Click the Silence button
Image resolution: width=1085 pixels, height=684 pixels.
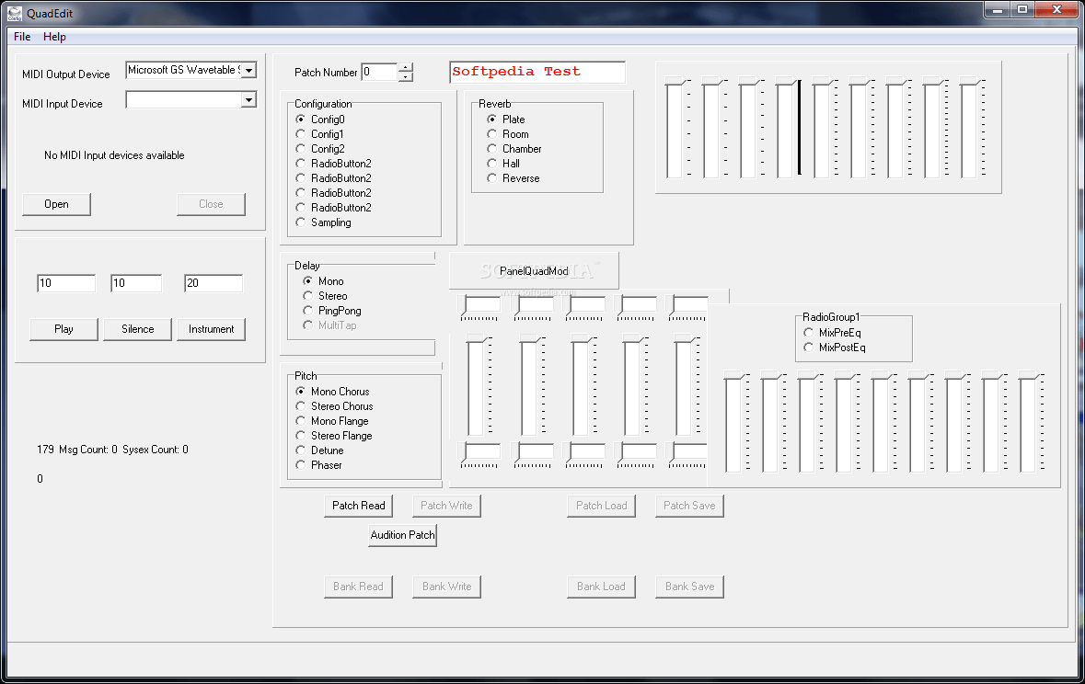tap(137, 328)
